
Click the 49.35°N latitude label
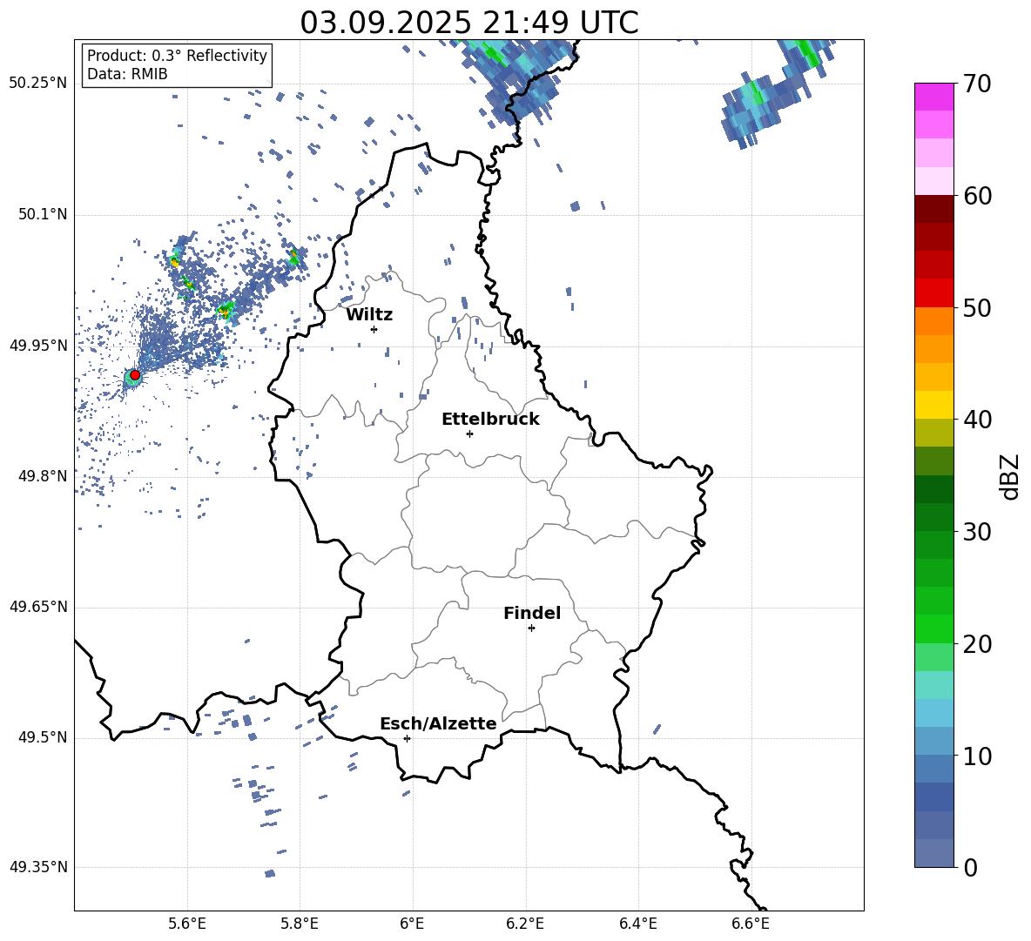coord(38,867)
